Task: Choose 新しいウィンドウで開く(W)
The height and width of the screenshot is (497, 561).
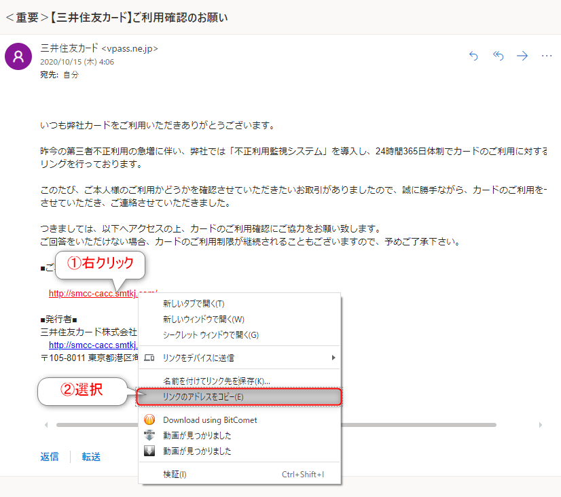Action: (239, 320)
